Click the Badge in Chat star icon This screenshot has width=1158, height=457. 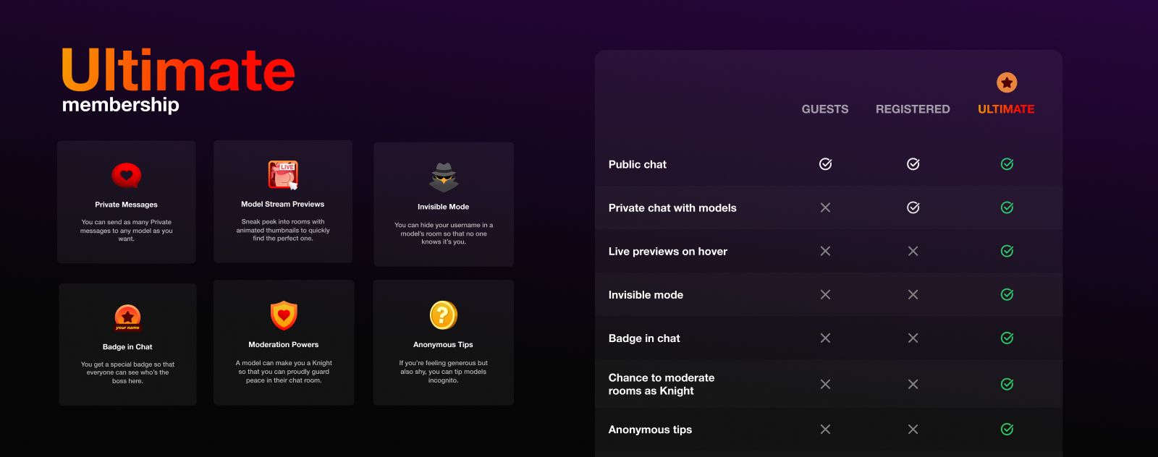[127, 317]
